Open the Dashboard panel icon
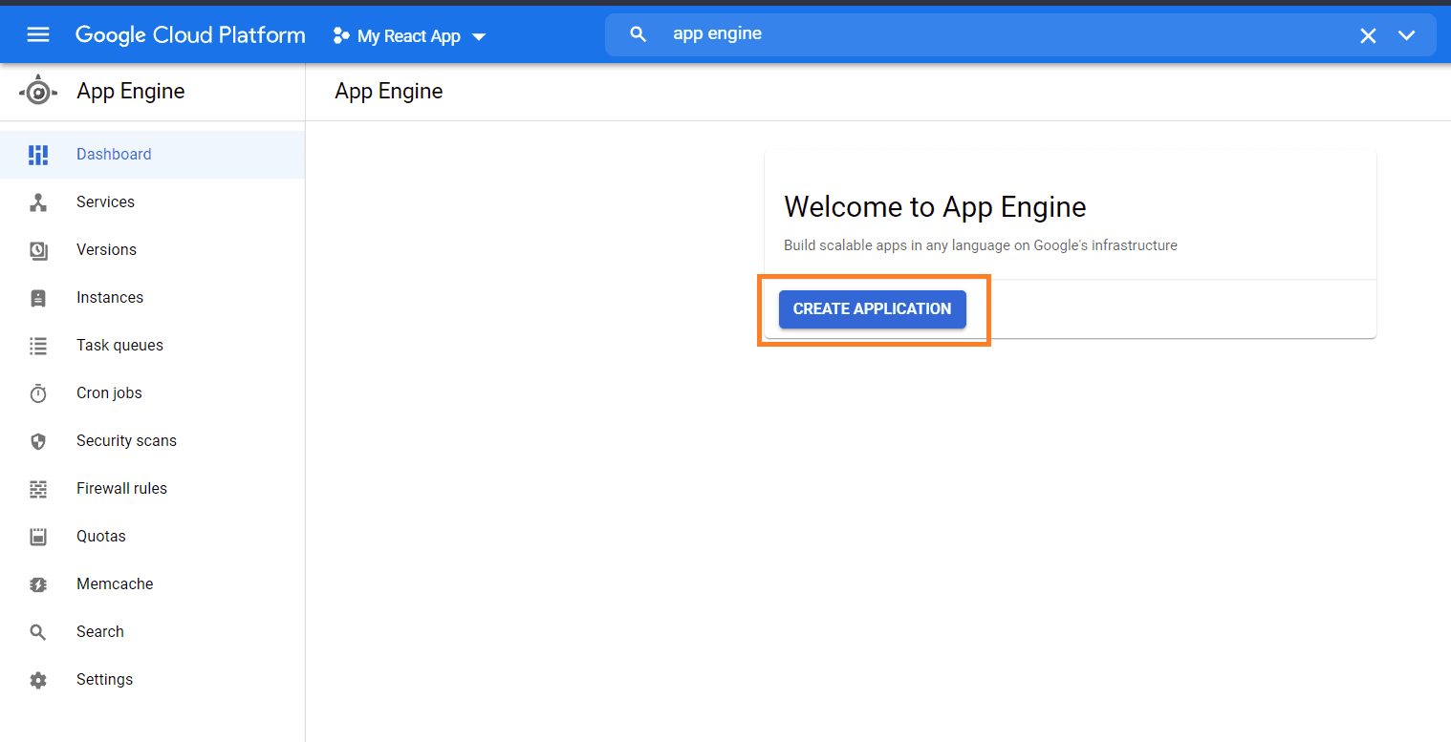Viewport: 1451px width, 742px height. click(x=38, y=154)
